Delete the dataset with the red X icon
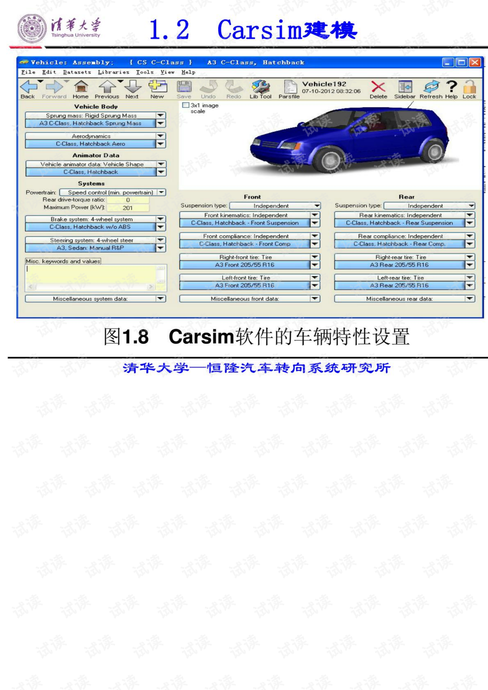This screenshot has width=488, height=690. click(378, 87)
